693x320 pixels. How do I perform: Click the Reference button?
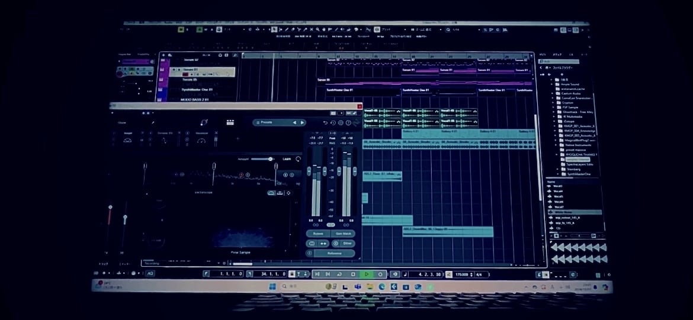point(335,253)
